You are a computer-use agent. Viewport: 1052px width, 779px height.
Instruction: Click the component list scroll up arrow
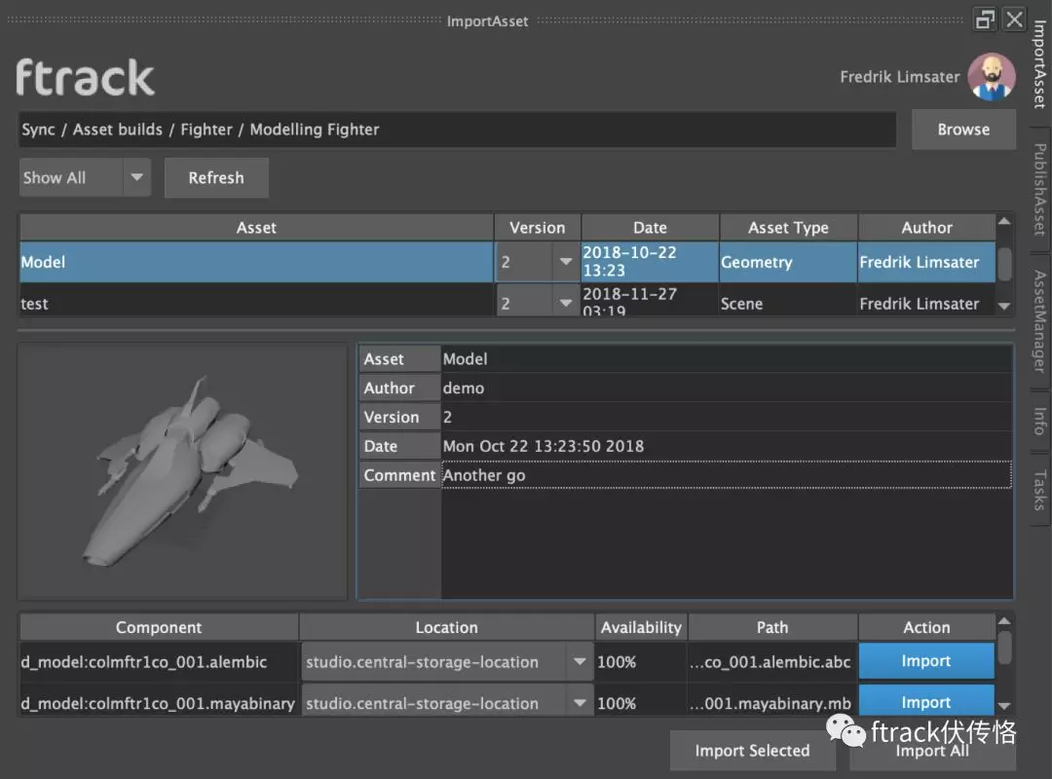coord(1004,621)
